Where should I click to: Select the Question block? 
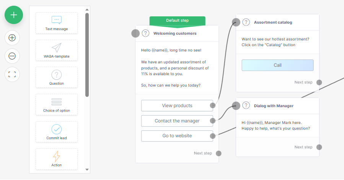point(57,77)
